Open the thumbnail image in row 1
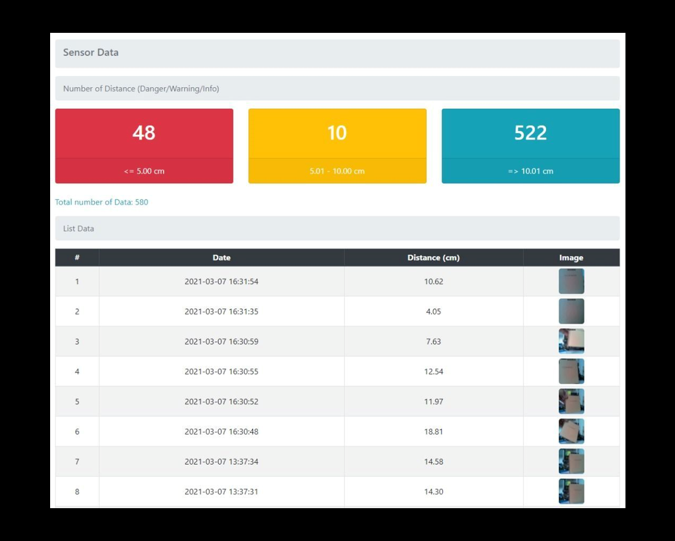The width and height of the screenshot is (675, 541). pos(571,281)
